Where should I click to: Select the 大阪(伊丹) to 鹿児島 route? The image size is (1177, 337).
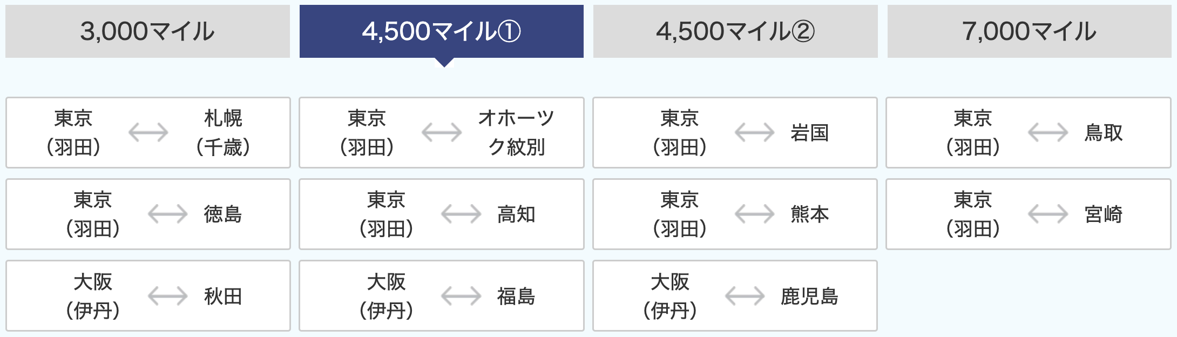735,296
